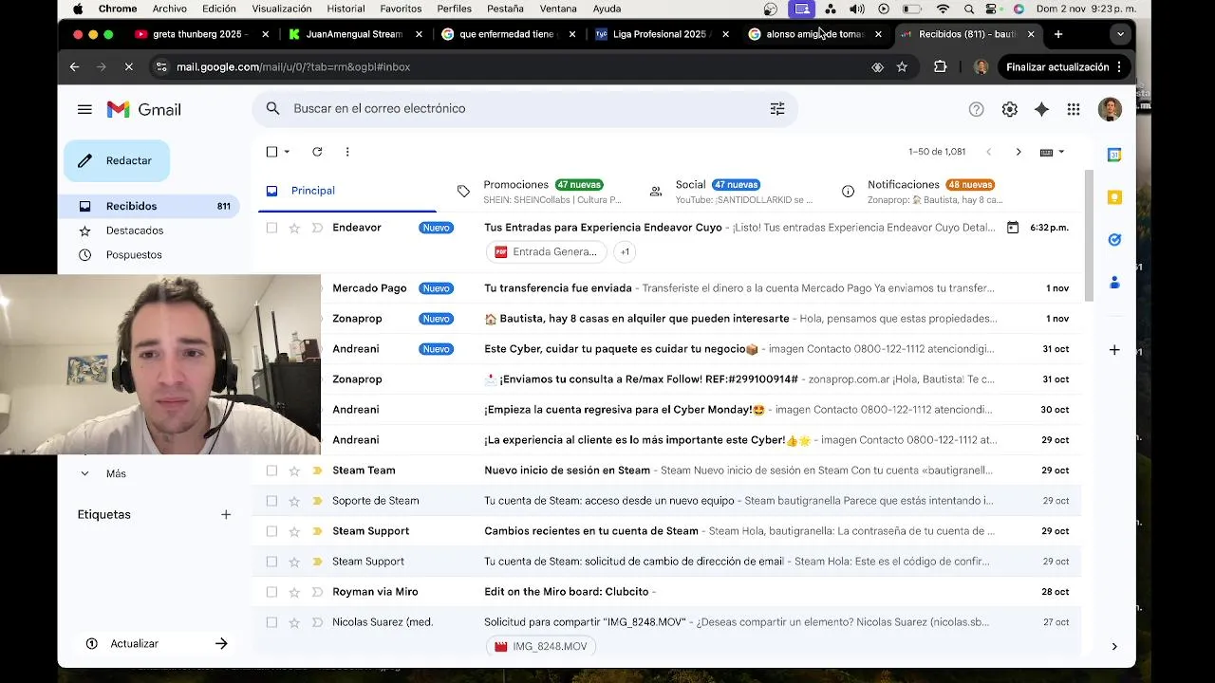Create a new label with the plus icon
Viewport: 1215px width, 683px height.
coord(226,514)
